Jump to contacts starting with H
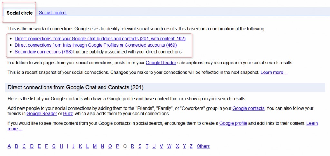Screen dimensions: 330x156 (61, 146)
